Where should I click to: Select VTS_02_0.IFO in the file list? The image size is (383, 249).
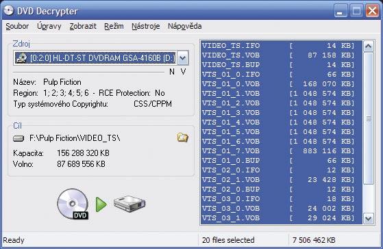coord(282,170)
